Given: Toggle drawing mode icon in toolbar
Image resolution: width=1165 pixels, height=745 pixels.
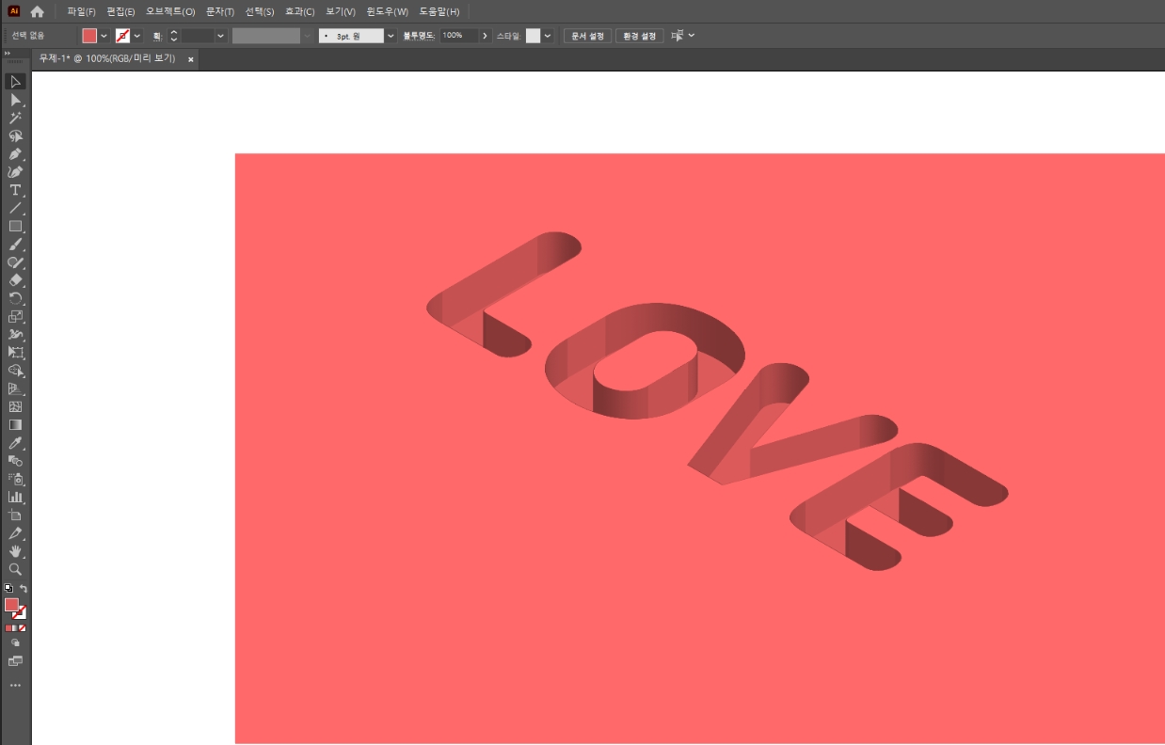Looking at the screenshot, I should (x=15, y=643).
